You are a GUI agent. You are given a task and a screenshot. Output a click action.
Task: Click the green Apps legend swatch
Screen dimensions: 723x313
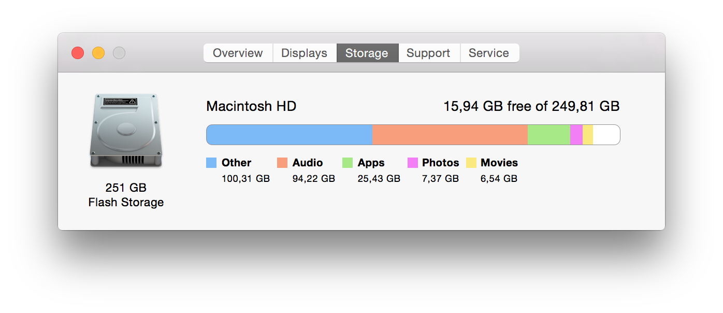tap(348, 163)
